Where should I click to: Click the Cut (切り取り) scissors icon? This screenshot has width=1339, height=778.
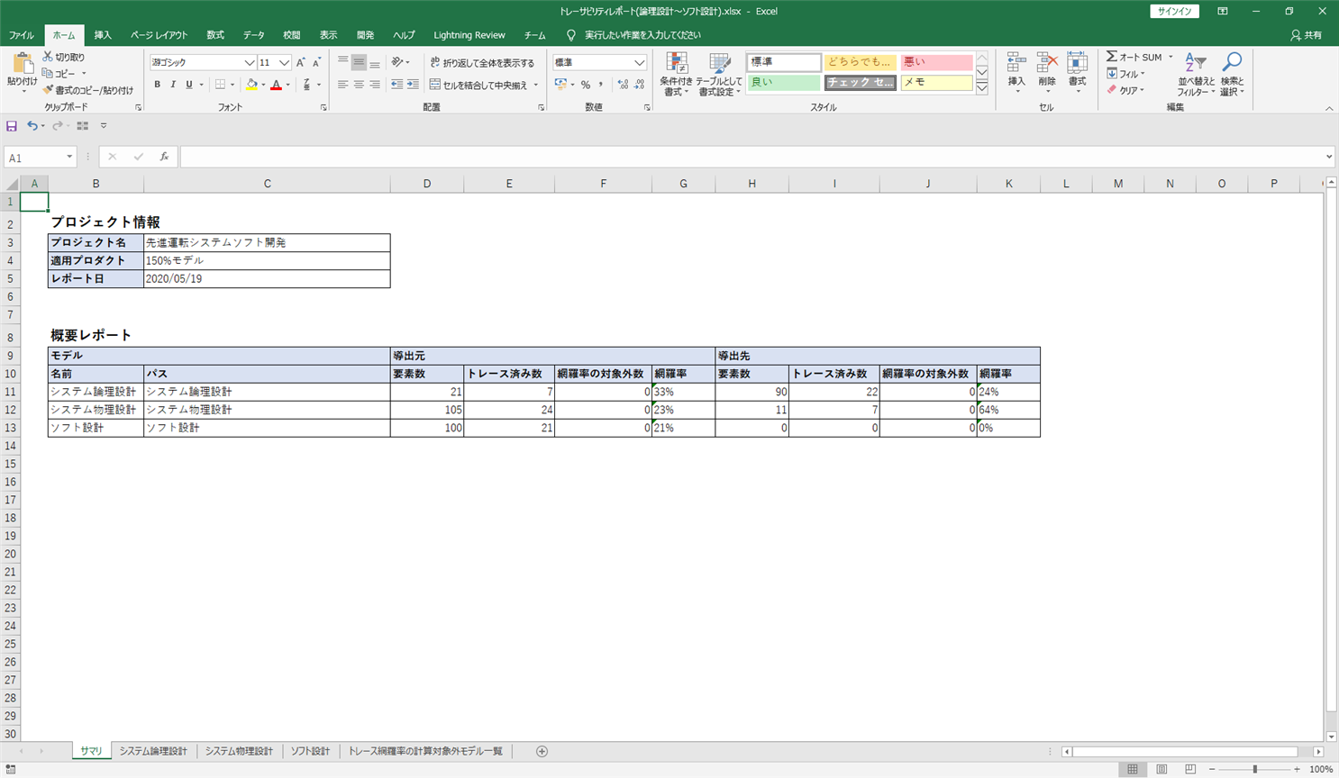click(x=48, y=57)
